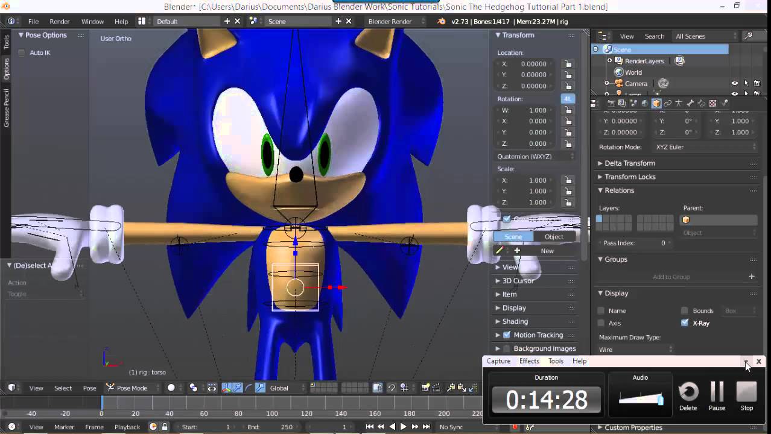Open the Pose menu in 3D header

[89, 388]
